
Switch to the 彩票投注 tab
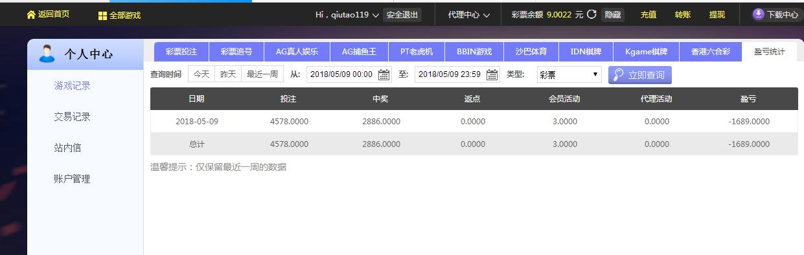pyautogui.click(x=181, y=52)
